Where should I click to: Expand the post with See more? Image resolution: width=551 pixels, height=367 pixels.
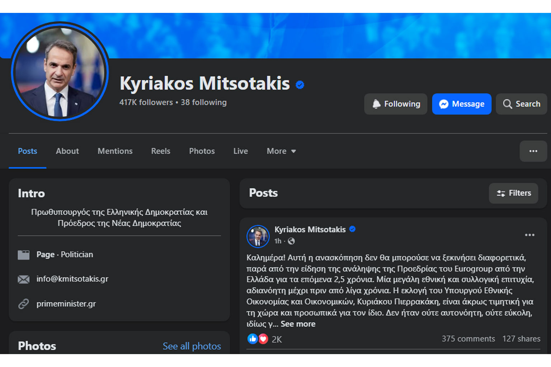tap(298, 324)
